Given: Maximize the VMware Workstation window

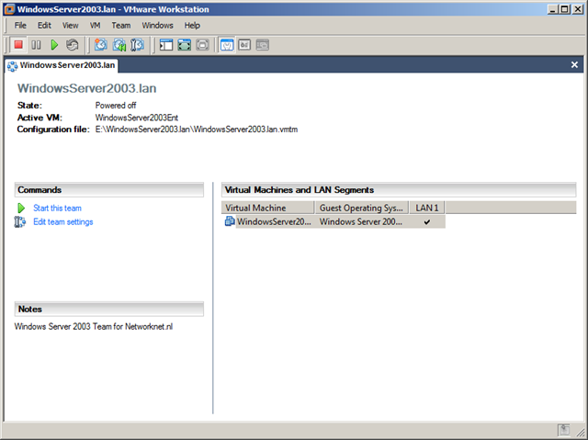Looking at the screenshot, I should point(565,9).
